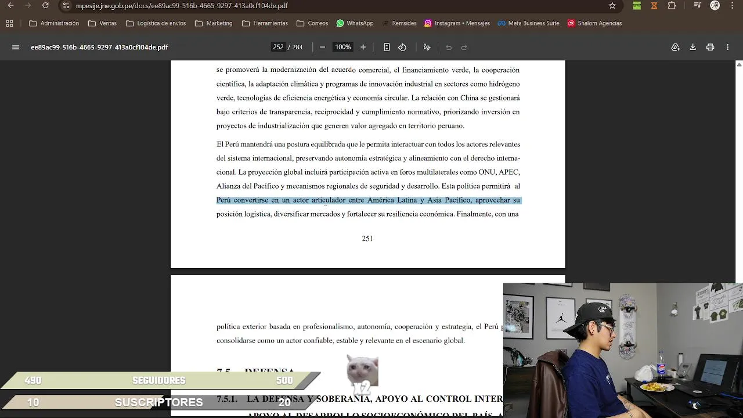Viewport: 743px width, 418px height.
Task: Open the media control icon in toolbar
Action: click(697, 6)
